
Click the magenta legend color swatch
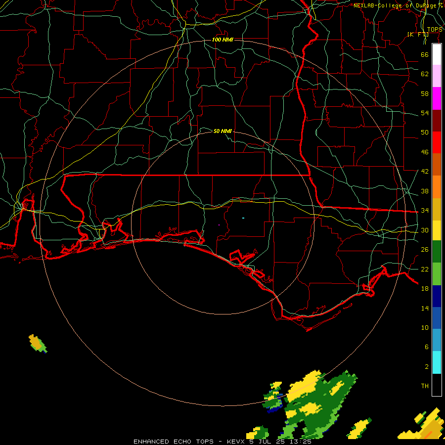(x=437, y=98)
